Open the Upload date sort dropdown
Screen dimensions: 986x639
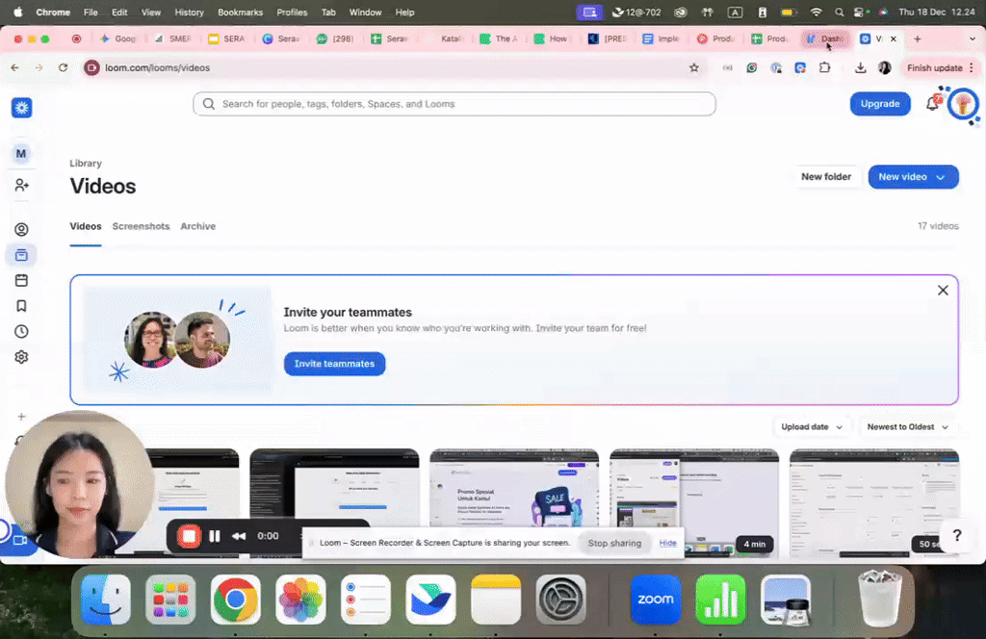pos(813,427)
